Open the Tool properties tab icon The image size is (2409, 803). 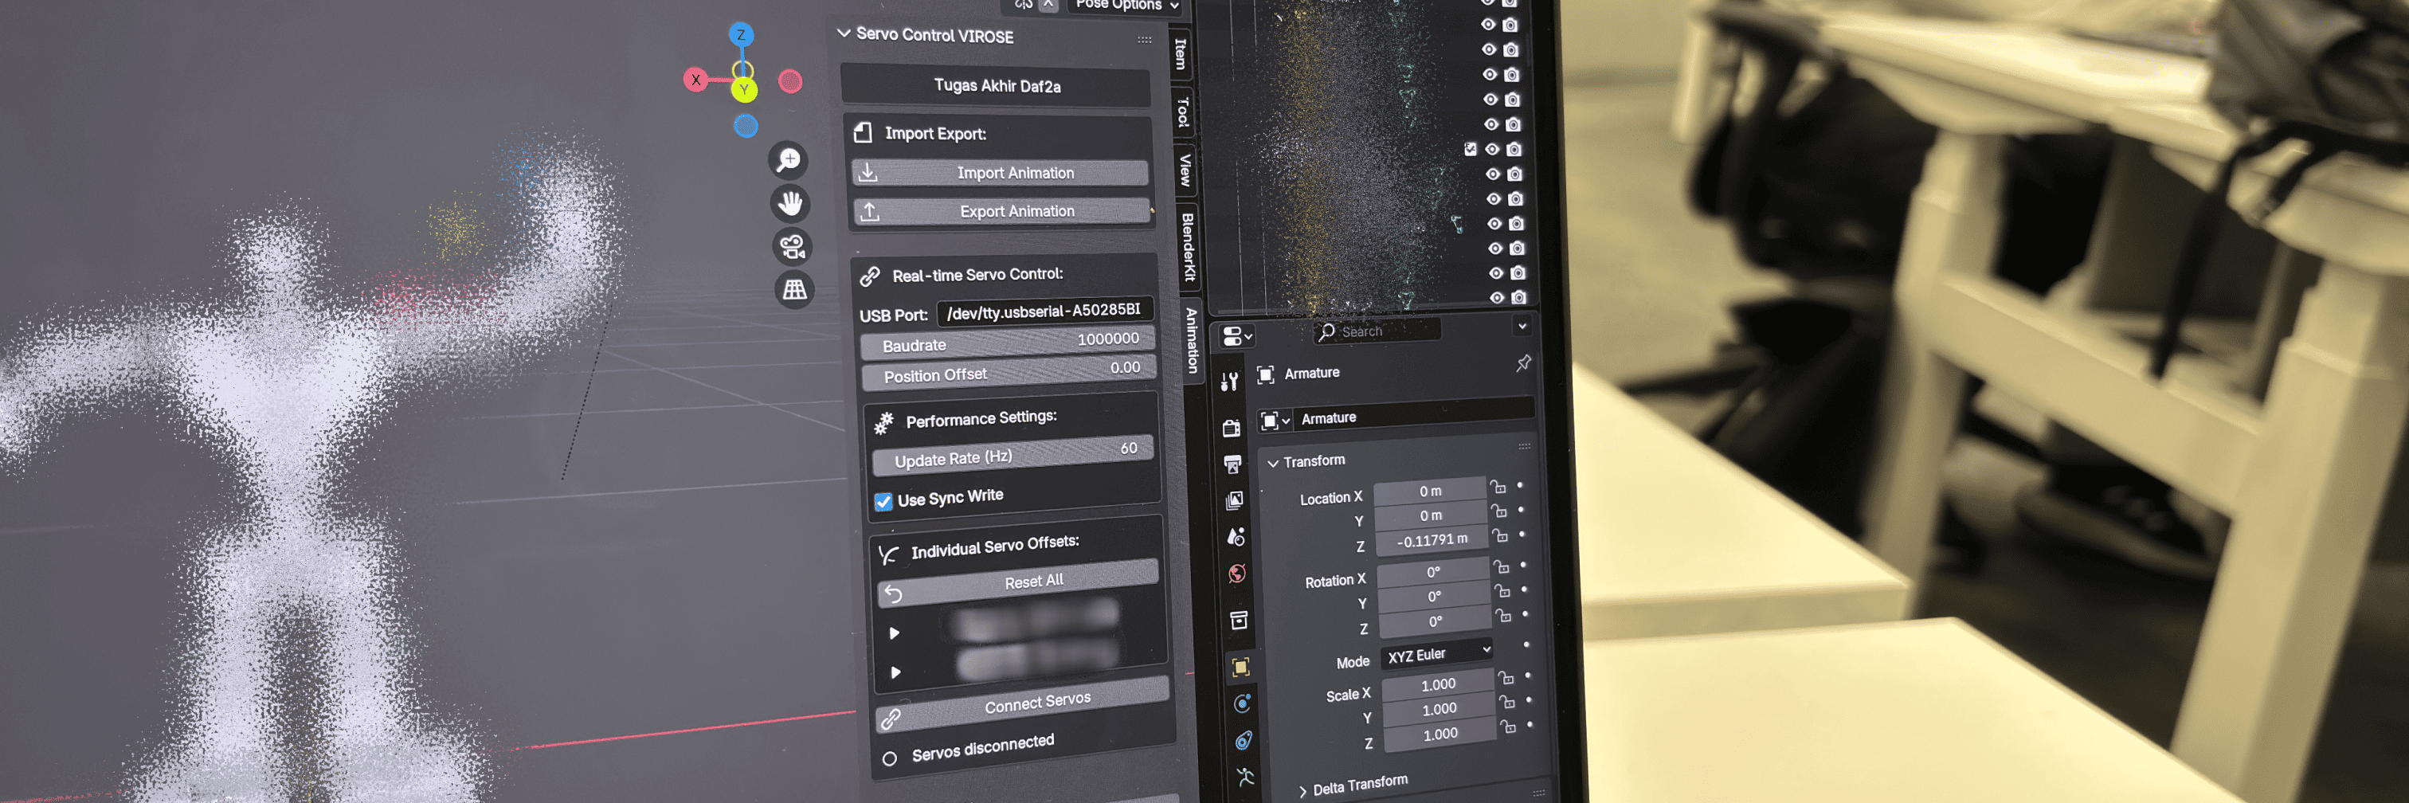pyautogui.click(x=1229, y=381)
